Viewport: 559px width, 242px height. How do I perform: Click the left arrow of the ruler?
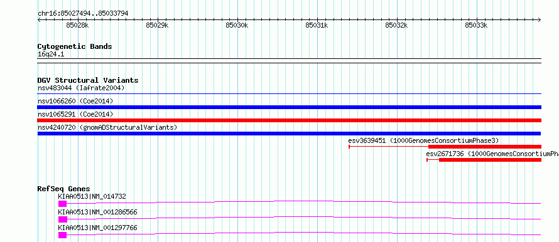[x=39, y=19]
